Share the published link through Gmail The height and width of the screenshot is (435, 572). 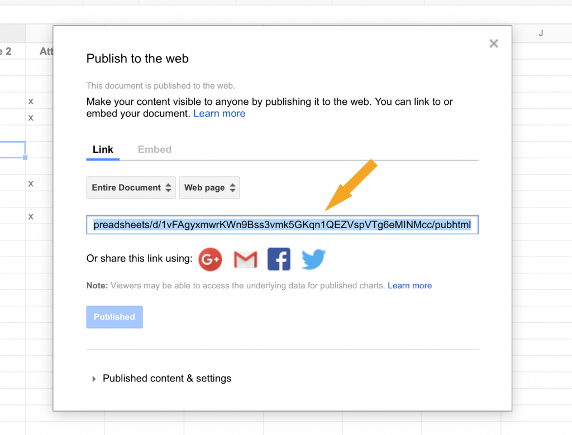pos(245,259)
